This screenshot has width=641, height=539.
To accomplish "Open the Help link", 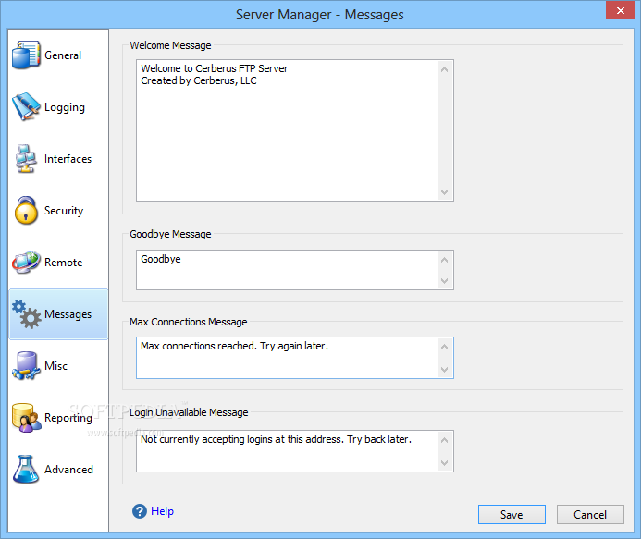I will click(x=162, y=511).
